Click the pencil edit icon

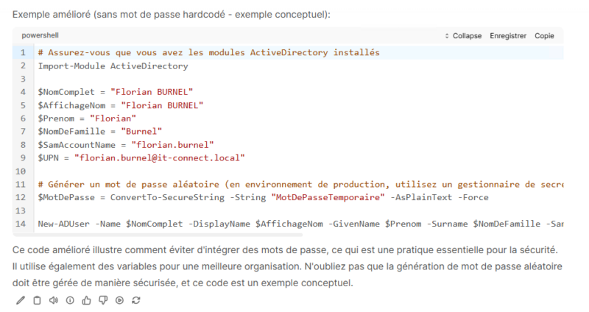point(20,300)
